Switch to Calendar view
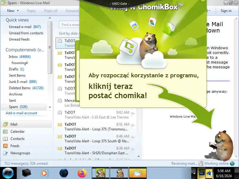The height and width of the screenshot is (179, 239). 17,132
